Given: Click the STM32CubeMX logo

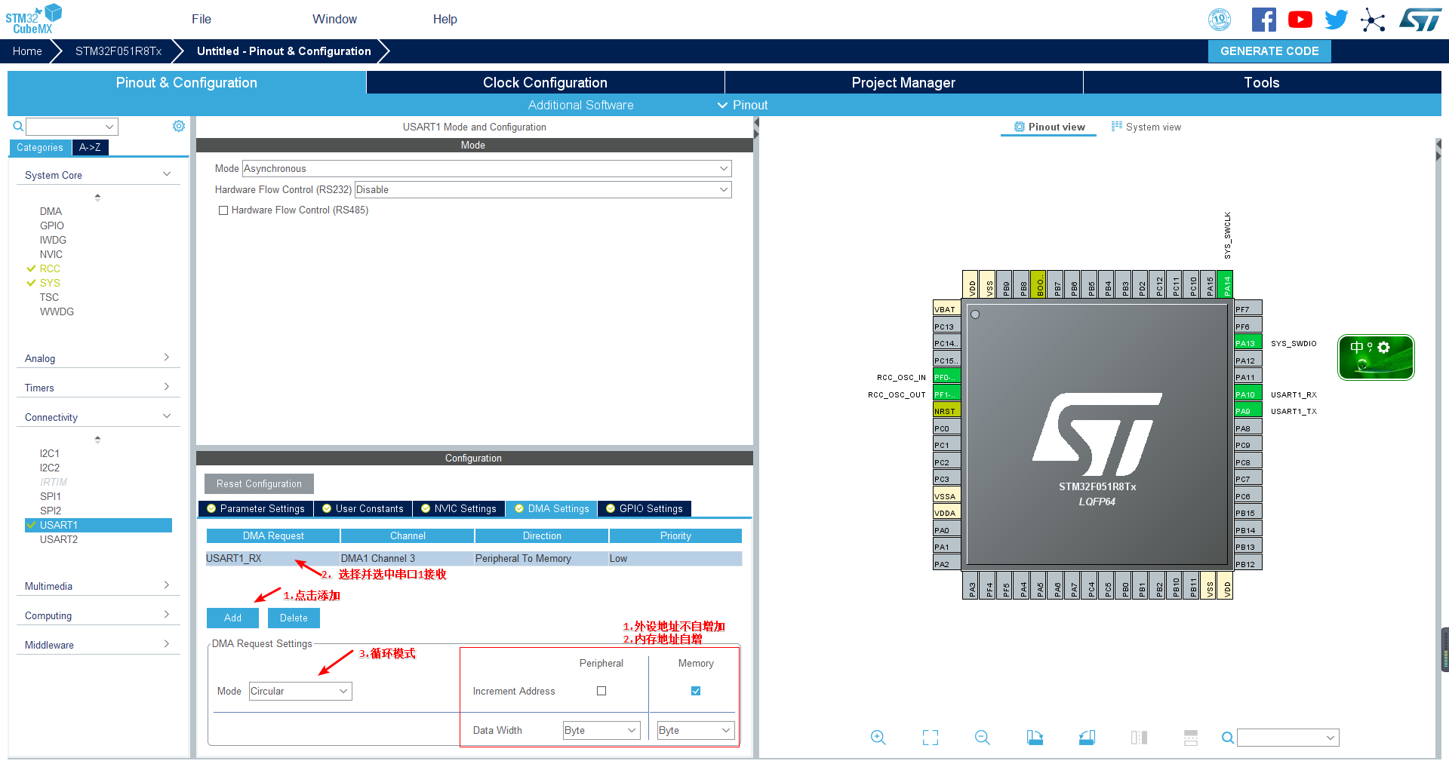Looking at the screenshot, I should coord(34,19).
